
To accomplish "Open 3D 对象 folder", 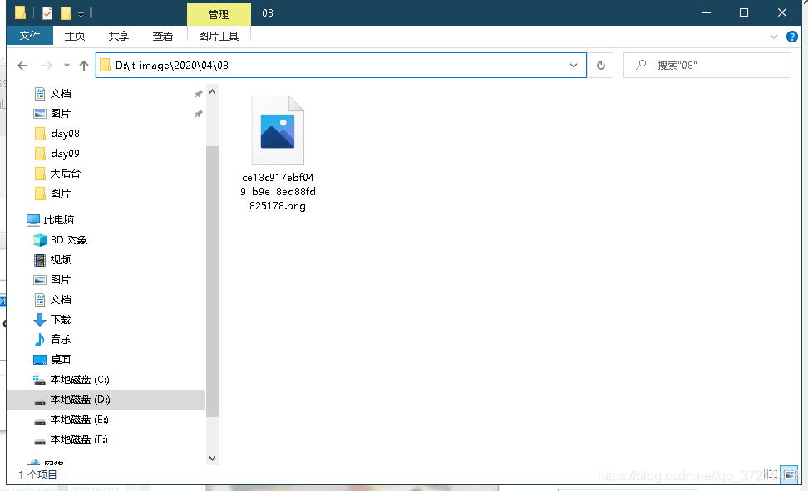I will (68, 240).
